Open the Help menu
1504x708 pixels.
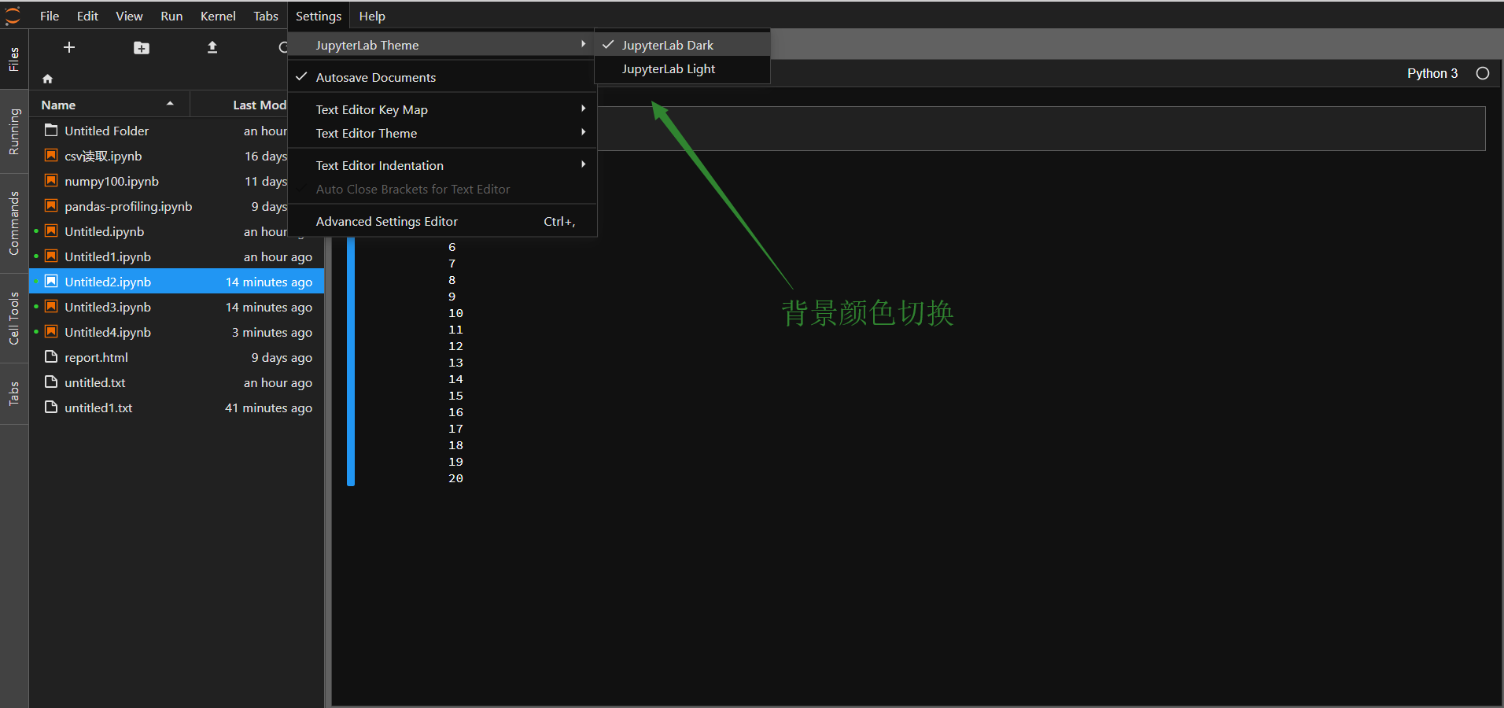pos(372,16)
